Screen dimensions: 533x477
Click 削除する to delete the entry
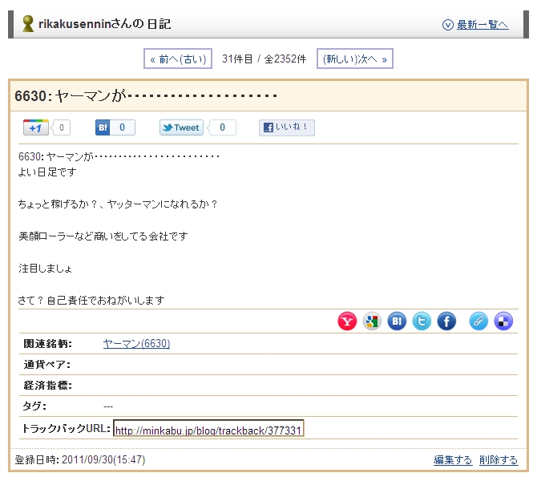coord(499,460)
